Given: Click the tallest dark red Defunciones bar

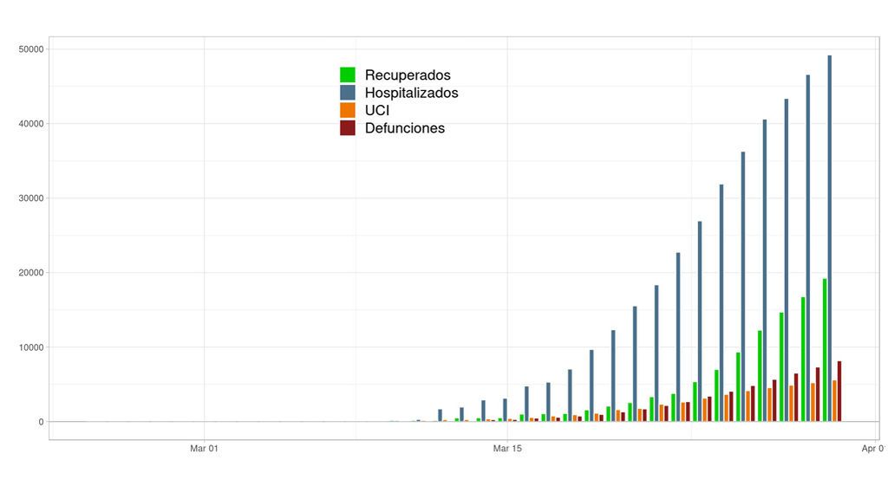Looking at the screenshot, I should [x=839, y=392].
